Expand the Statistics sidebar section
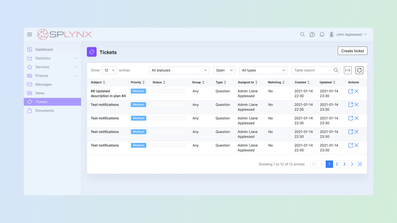 point(76,58)
